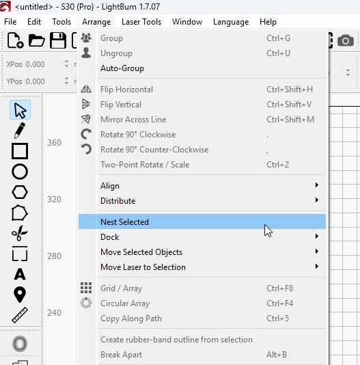Click the Save project floppy icon
Screen dimensions: 360x365
click(58, 40)
